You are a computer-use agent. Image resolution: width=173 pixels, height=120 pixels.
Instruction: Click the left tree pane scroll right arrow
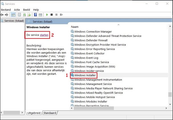[x=22, y=113]
